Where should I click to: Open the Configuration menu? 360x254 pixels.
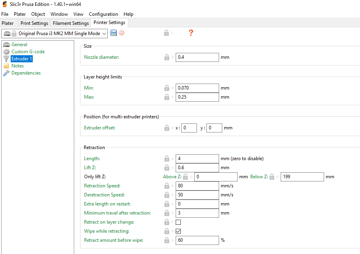pos(103,14)
